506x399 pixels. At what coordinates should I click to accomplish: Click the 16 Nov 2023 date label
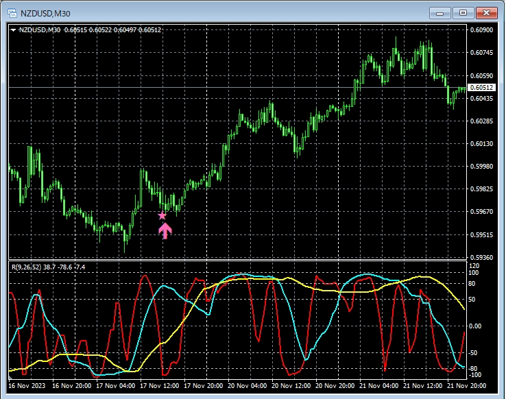[27, 385]
